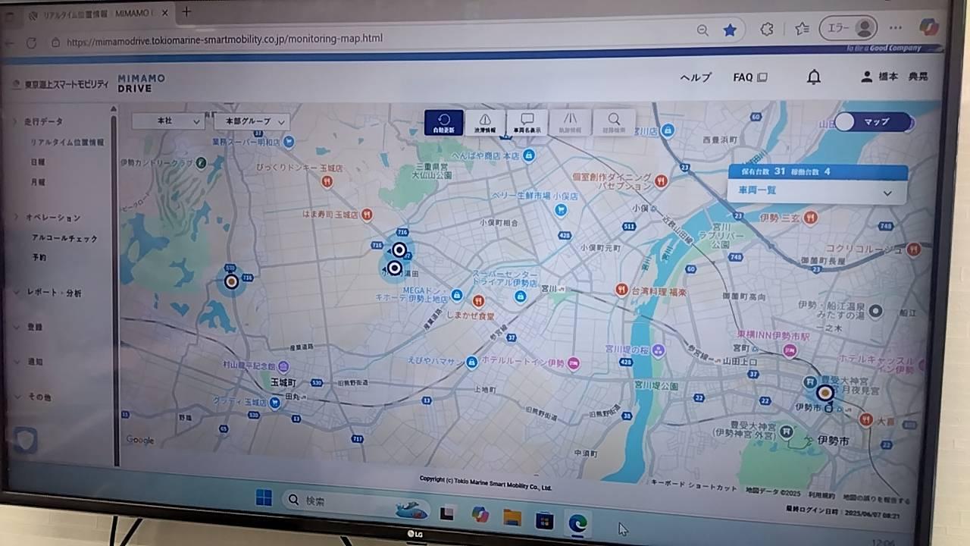Open the FAQ link
Image resolution: width=970 pixels, height=546 pixels.
750,77
